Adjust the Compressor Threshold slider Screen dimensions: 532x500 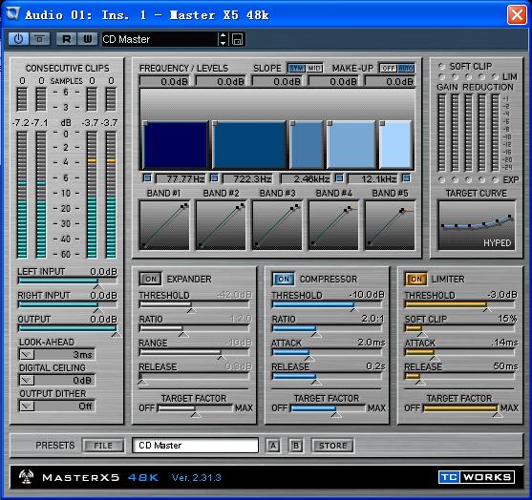coord(327,304)
